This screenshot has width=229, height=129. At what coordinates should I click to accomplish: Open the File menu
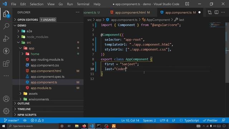point(14,4)
